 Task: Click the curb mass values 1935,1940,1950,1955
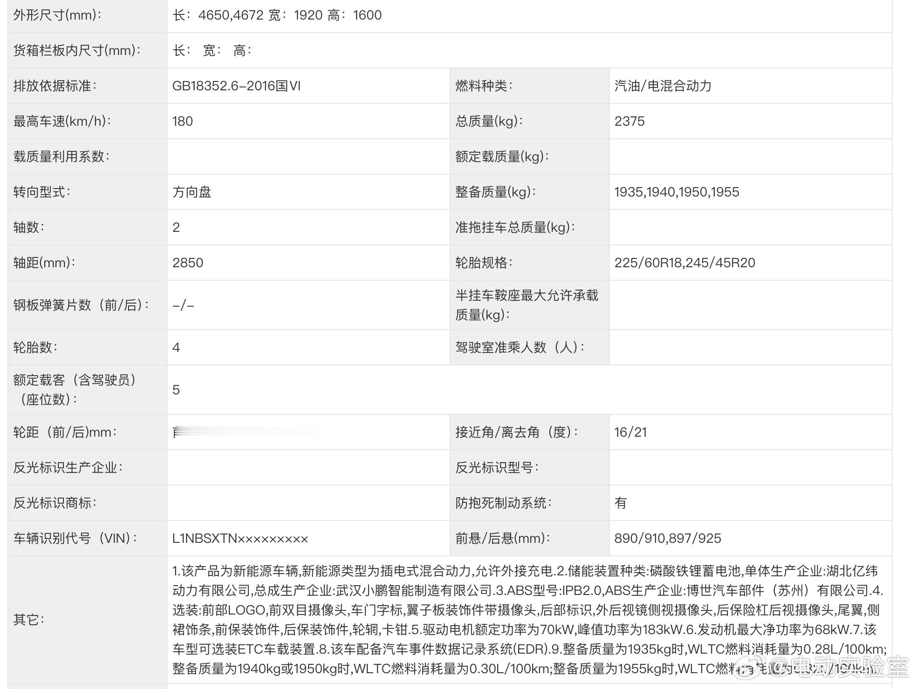coord(677,192)
